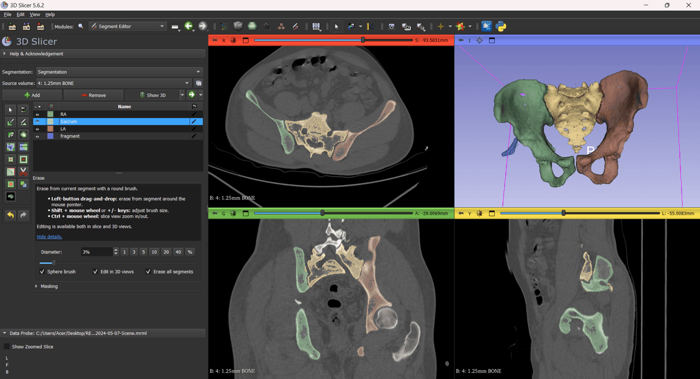Open the Edit menu
The image size is (700, 379).
tap(21, 14)
